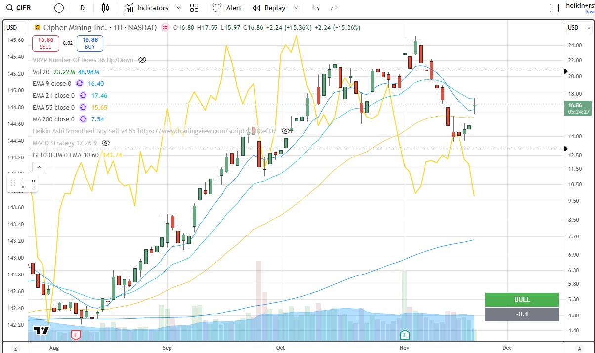Click the redo arrow icon
The image size is (595, 353).
pos(334,8)
